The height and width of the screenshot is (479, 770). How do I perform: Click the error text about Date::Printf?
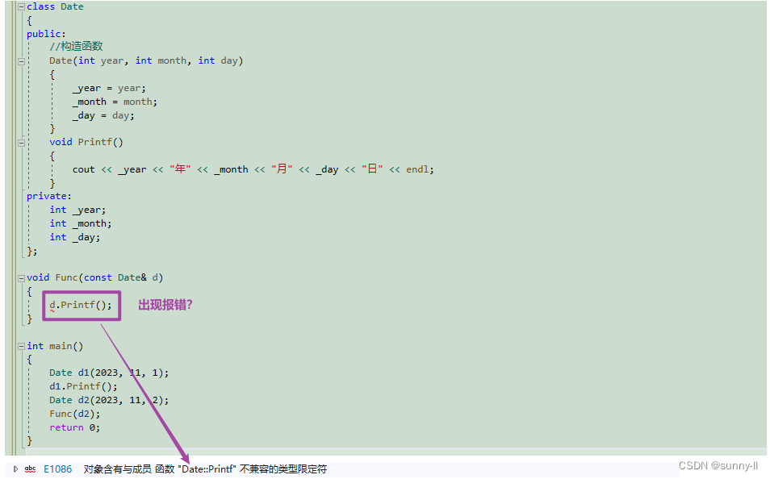click(207, 468)
